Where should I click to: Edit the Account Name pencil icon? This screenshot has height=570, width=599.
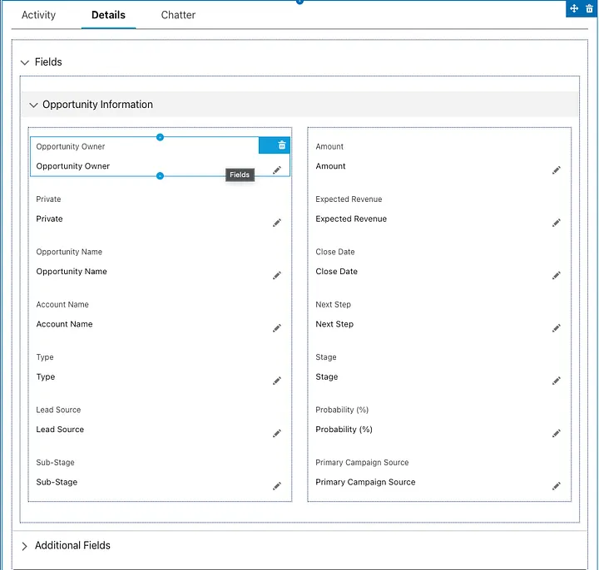click(277, 328)
